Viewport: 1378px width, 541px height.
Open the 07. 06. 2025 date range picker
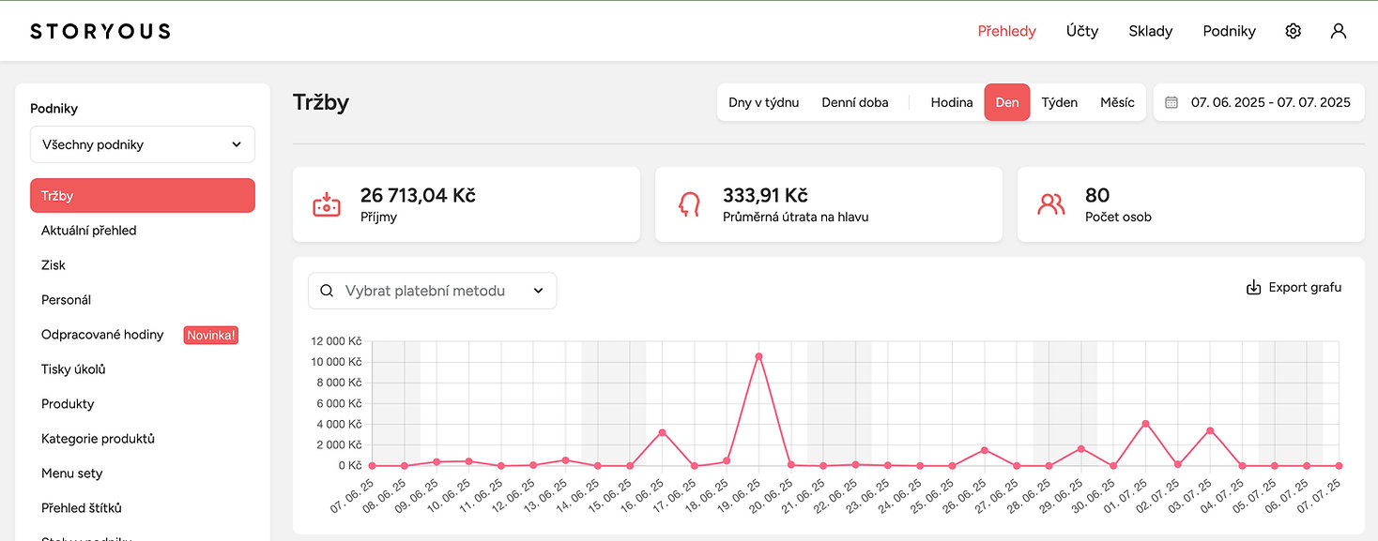1258,102
